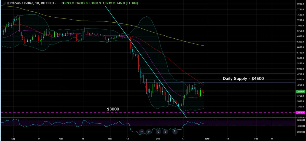306x141 pixels.
Task: Click the Sep label on the time axis
Action: tap(13, 139)
